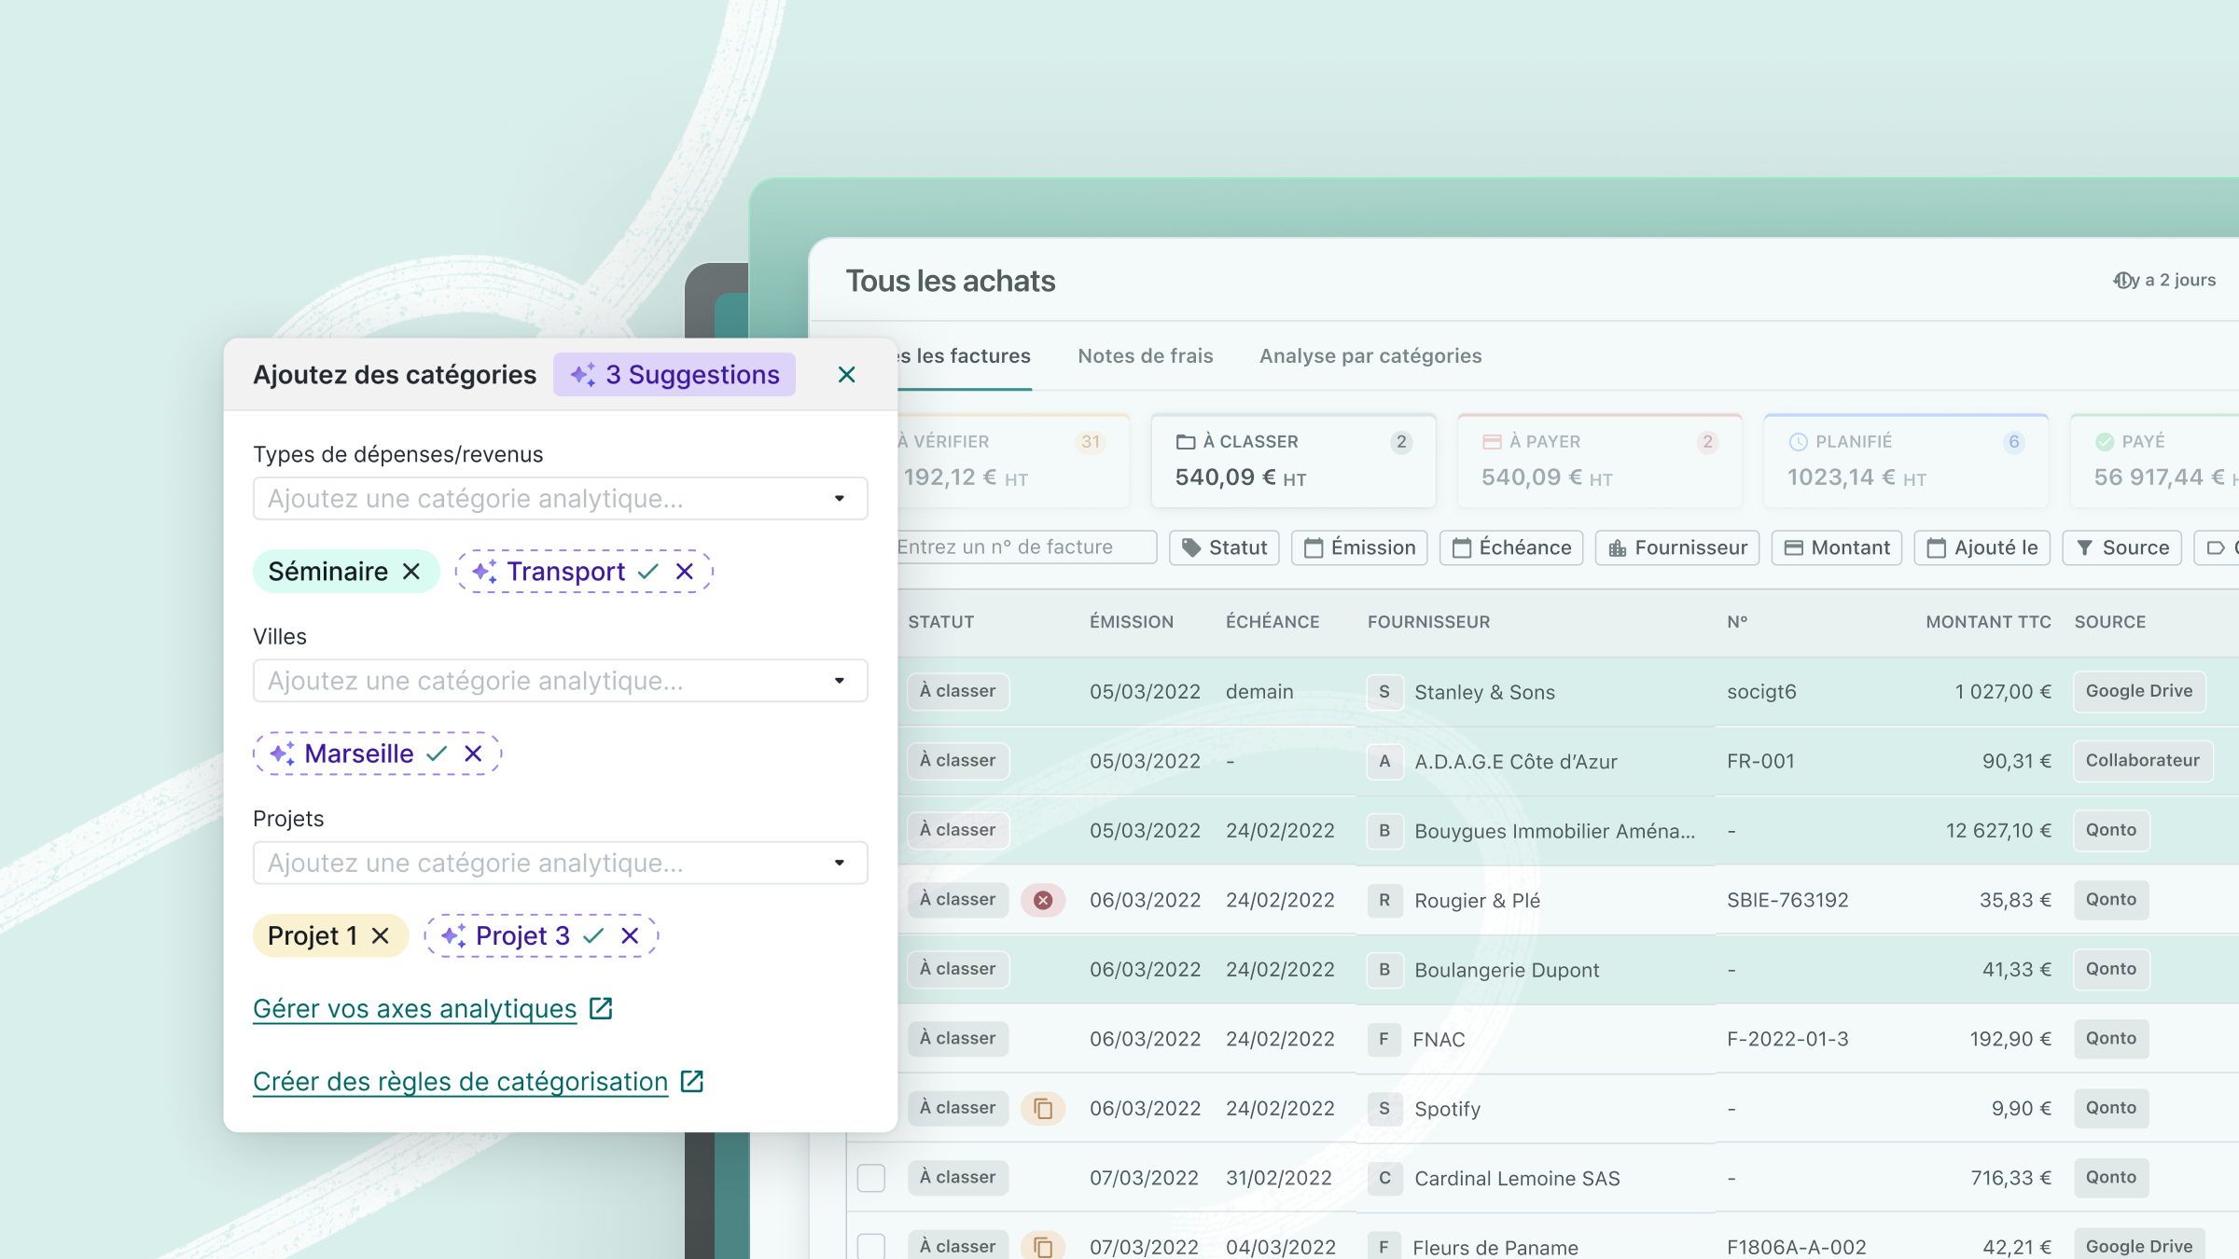Viewport: 2239px width, 1259px height.
Task: Click folder icon in À classer card
Action: pos(1186,442)
